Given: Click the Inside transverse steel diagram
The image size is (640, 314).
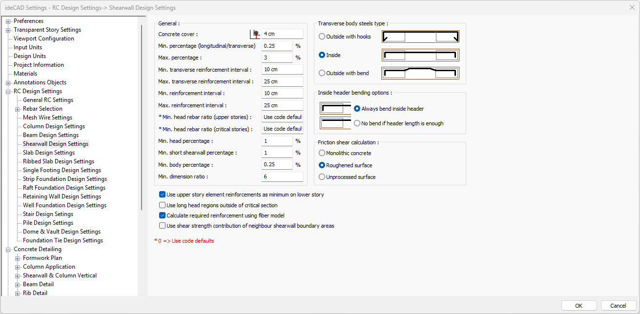Looking at the screenshot, I should tap(420, 55).
